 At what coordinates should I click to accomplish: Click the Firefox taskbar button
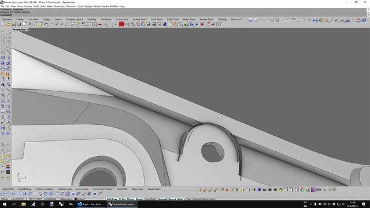(x=91, y=204)
